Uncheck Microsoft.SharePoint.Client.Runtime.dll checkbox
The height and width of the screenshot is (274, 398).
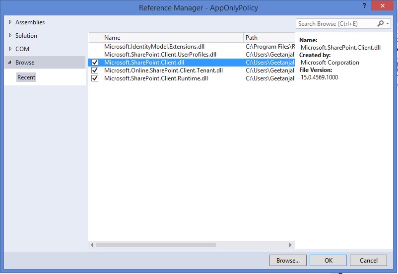(x=95, y=78)
